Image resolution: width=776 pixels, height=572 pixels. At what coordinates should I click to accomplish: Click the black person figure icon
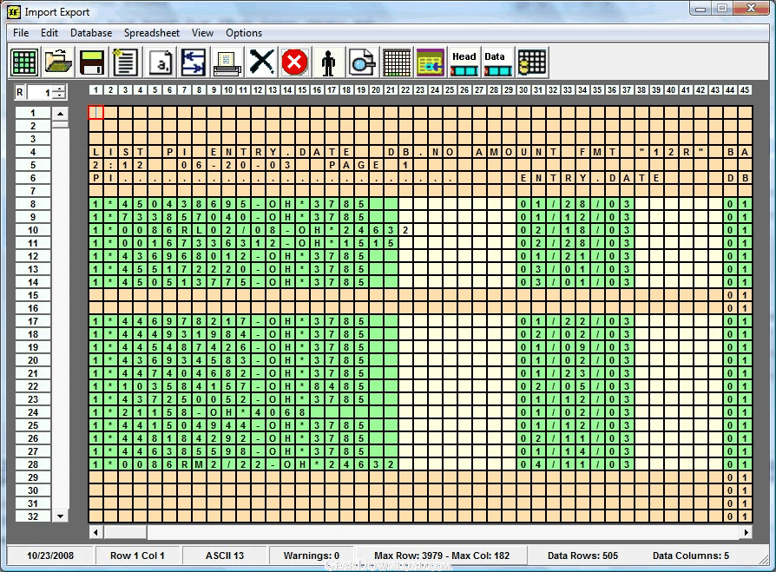(x=328, y=62)
